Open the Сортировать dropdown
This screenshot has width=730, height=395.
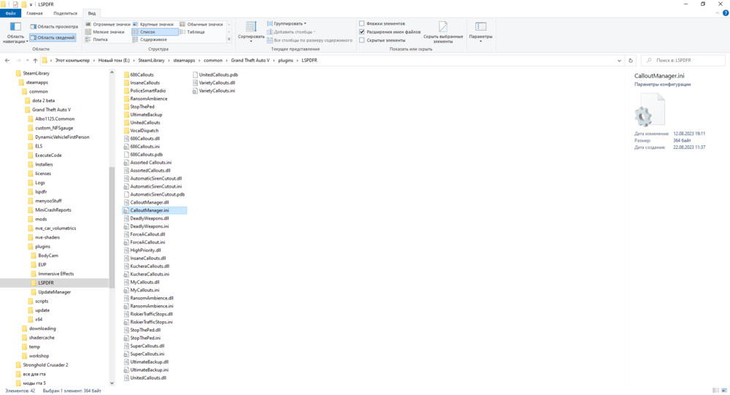click(251, 31)
